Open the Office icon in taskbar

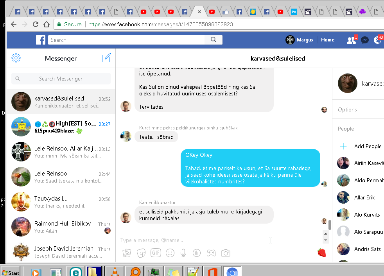212,271
